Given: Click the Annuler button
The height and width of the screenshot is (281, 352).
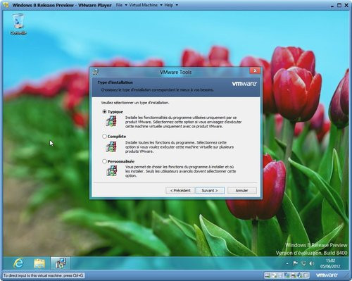Looking at the screenshot, I should pos(242,190).
